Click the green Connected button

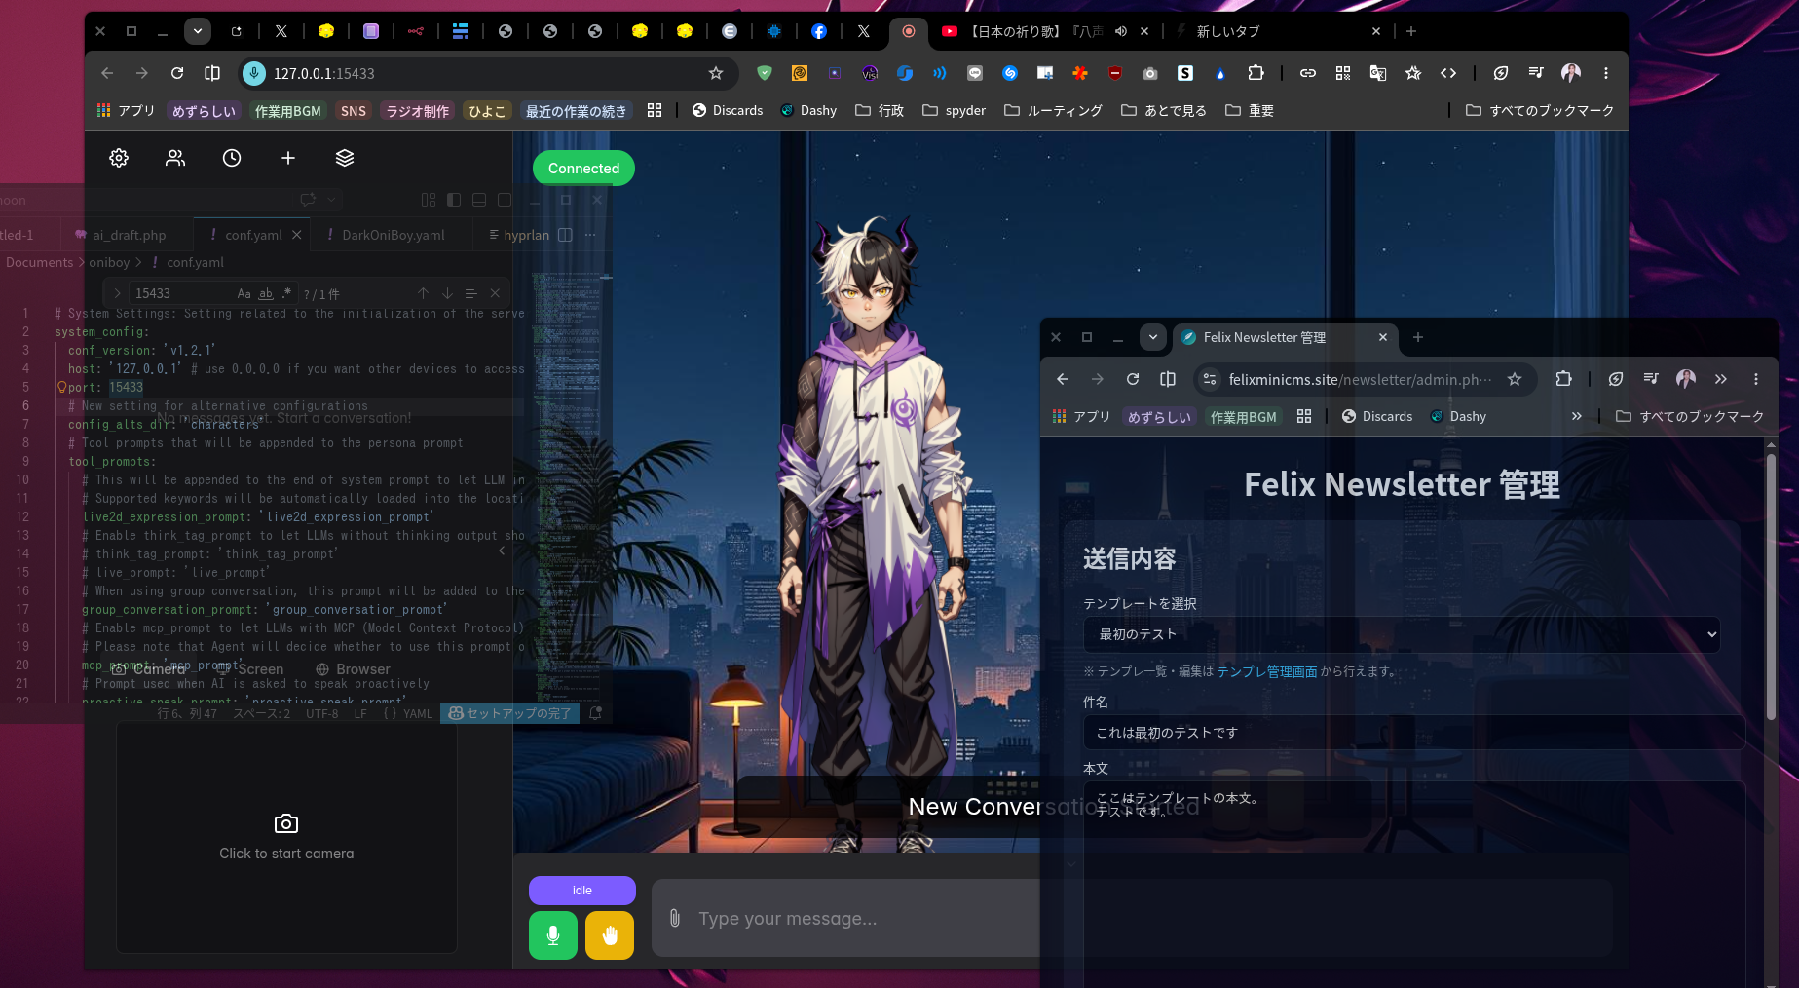click(583, 168)
